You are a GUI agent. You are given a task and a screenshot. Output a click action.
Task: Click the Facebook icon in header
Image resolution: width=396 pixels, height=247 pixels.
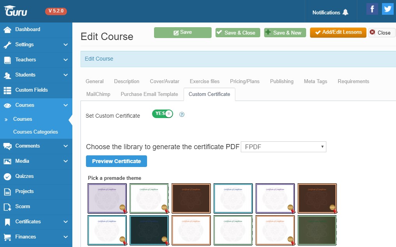pyautogui.click(x=372, y=9)
